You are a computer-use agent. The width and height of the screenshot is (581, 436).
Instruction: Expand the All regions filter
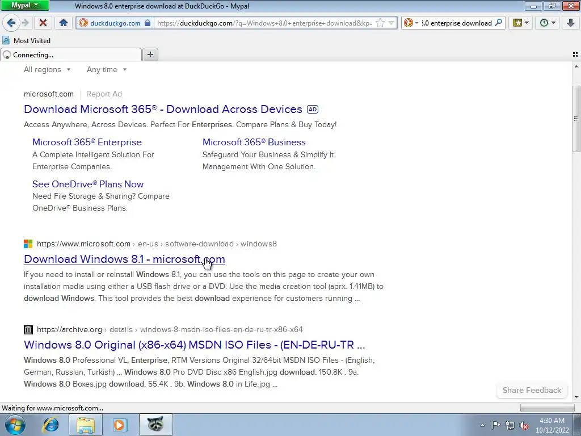click(47, 70)
